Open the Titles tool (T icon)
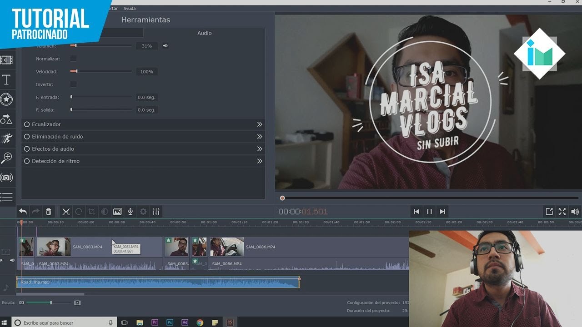 coord(6,80)
